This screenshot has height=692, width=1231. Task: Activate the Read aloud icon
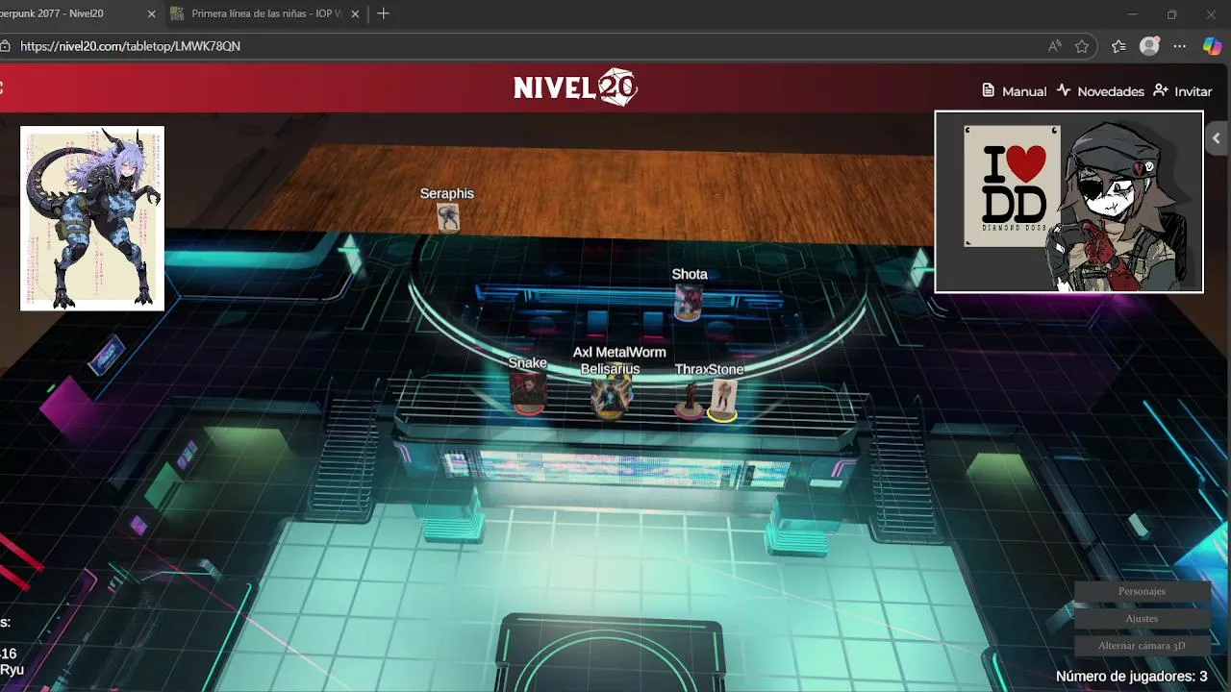pos(1055,46)
